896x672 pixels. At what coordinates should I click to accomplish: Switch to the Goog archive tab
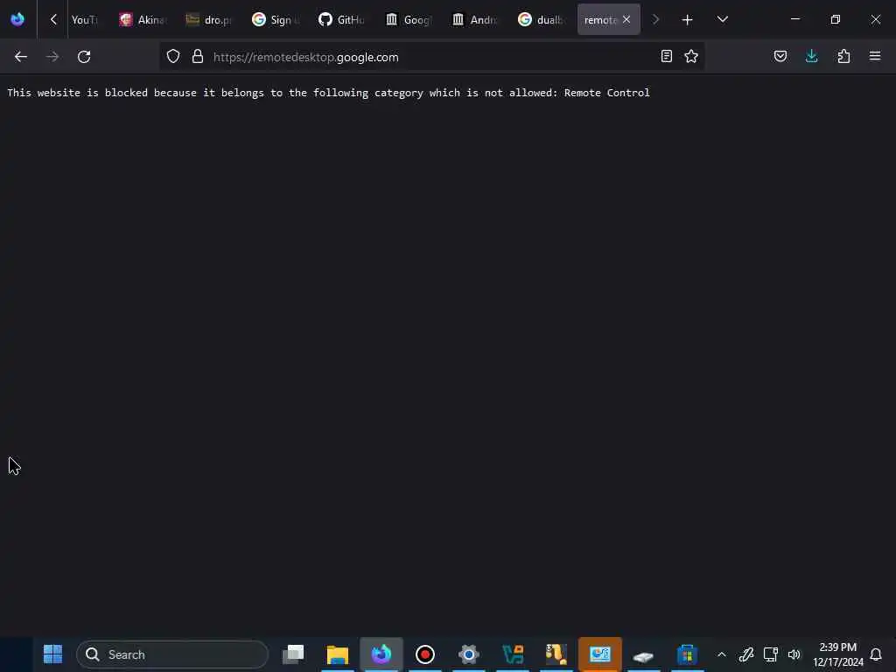coord(409,19)
